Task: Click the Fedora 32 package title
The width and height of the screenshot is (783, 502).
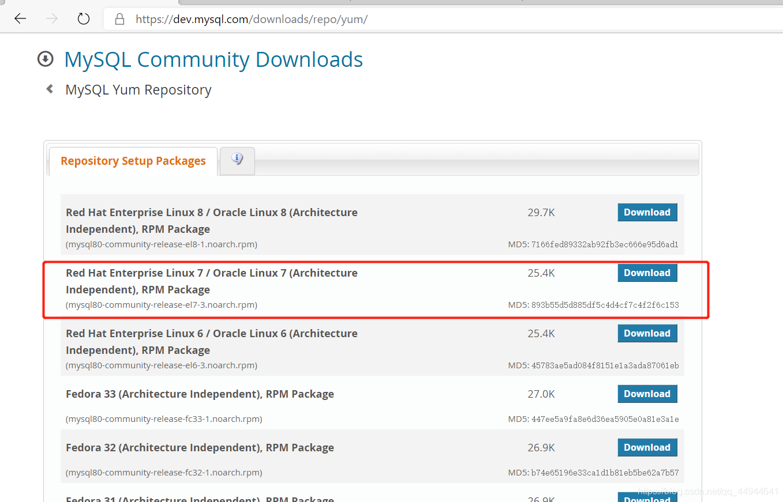Action: pos(200,448)
